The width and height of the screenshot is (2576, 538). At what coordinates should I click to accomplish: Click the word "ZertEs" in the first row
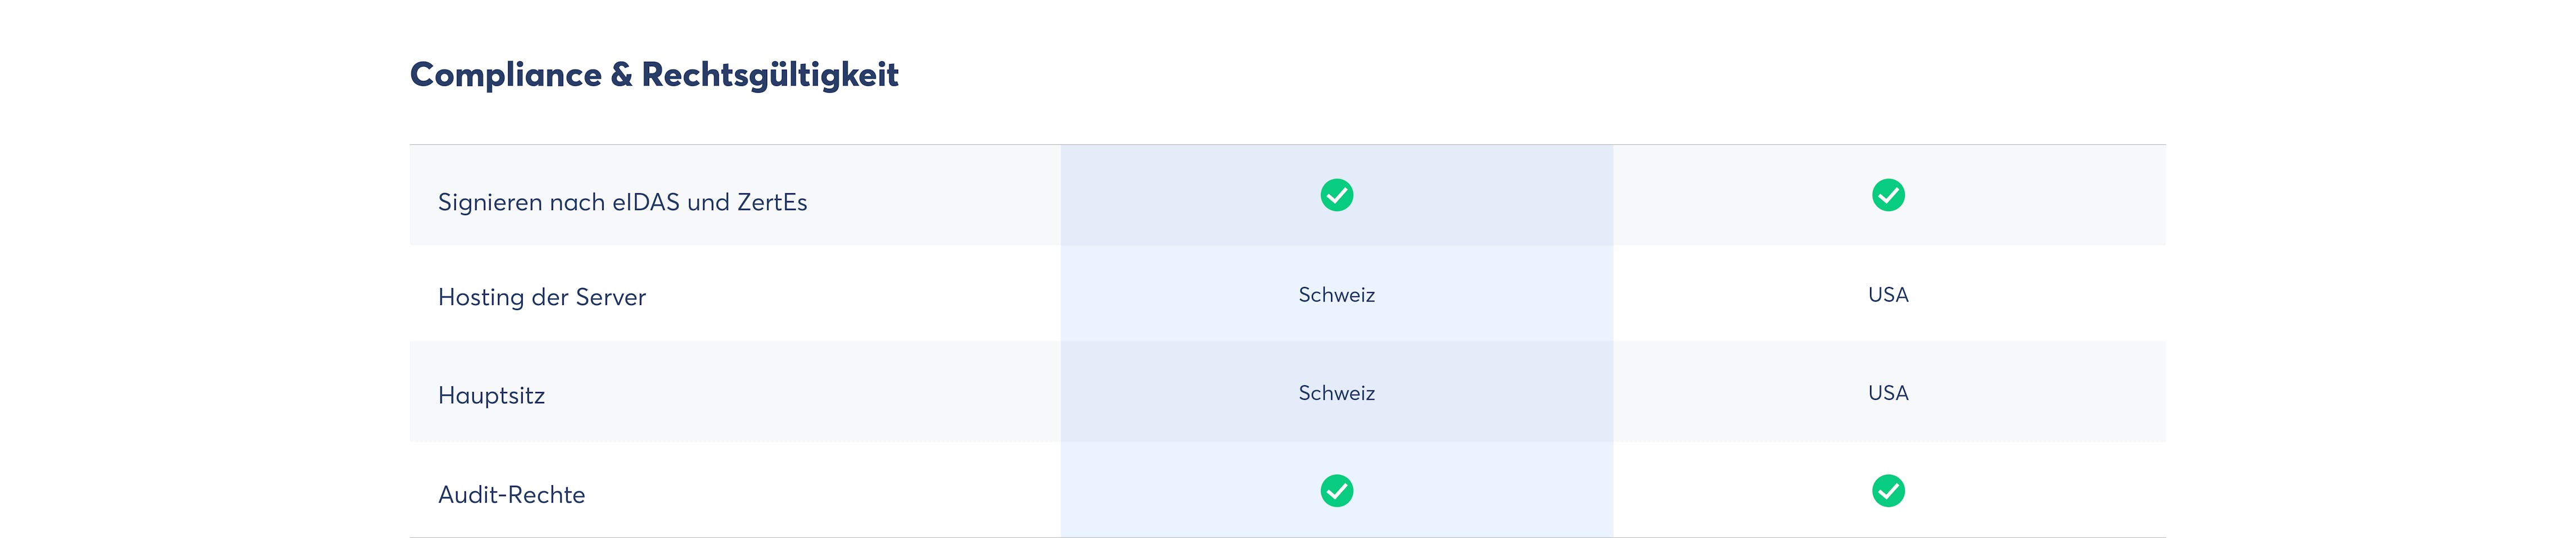pos(771,202)
